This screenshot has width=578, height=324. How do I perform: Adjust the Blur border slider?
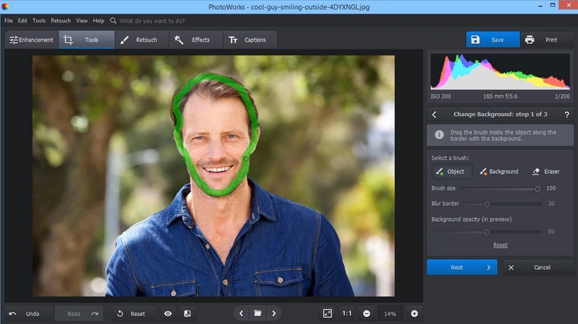(x=502, y=204)
